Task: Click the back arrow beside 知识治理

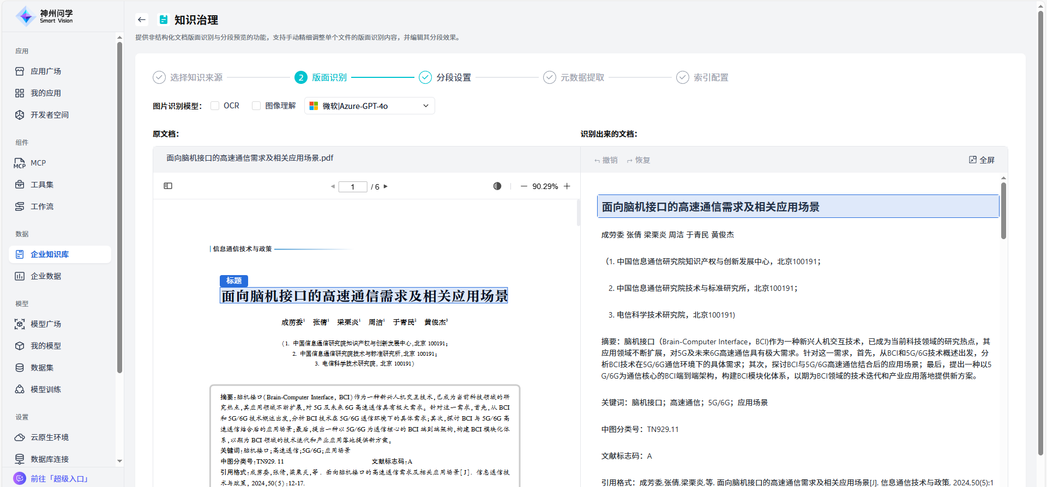Action: [142, 20]
